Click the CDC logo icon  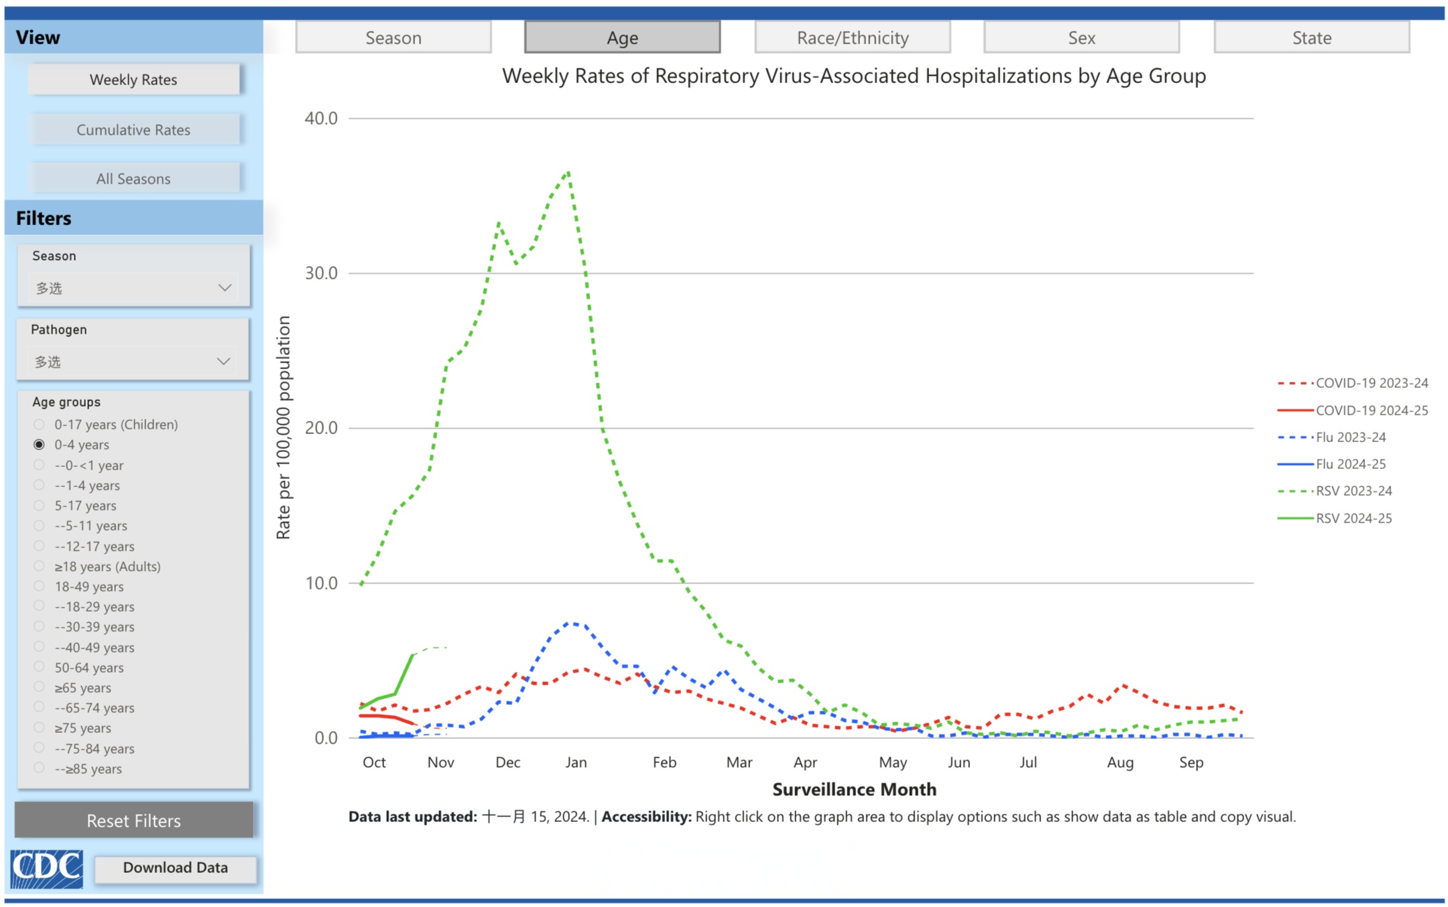click(46, 869)
